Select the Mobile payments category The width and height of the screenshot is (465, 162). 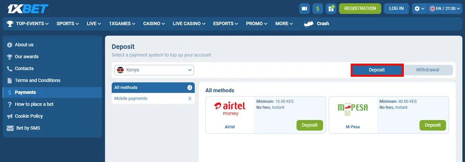(x=153, y=99)
